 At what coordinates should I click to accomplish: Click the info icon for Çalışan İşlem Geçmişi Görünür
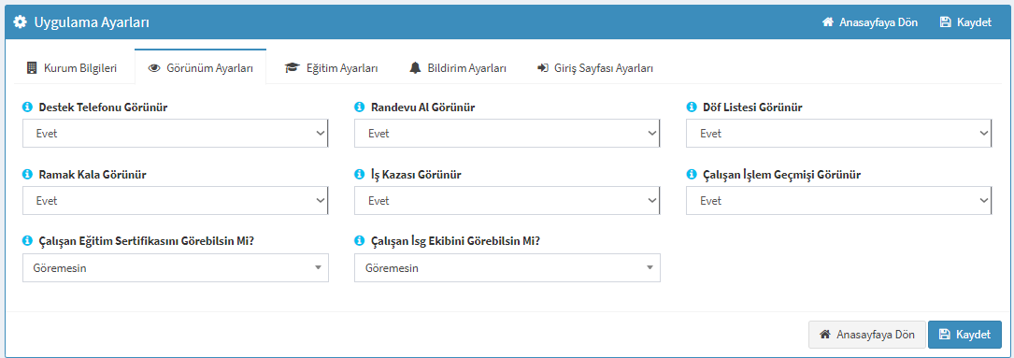click(691, 175)
